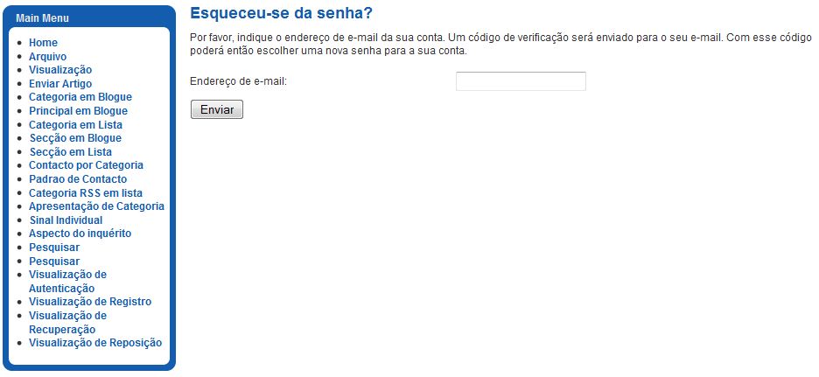This screenshot has height=377, width=819.
Task: Open Categoria RSS em lista
Action: [x=86, y=192]
